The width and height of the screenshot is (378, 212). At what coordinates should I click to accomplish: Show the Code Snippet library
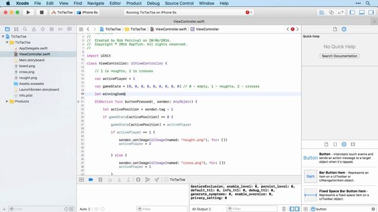(x=335, y=144)
